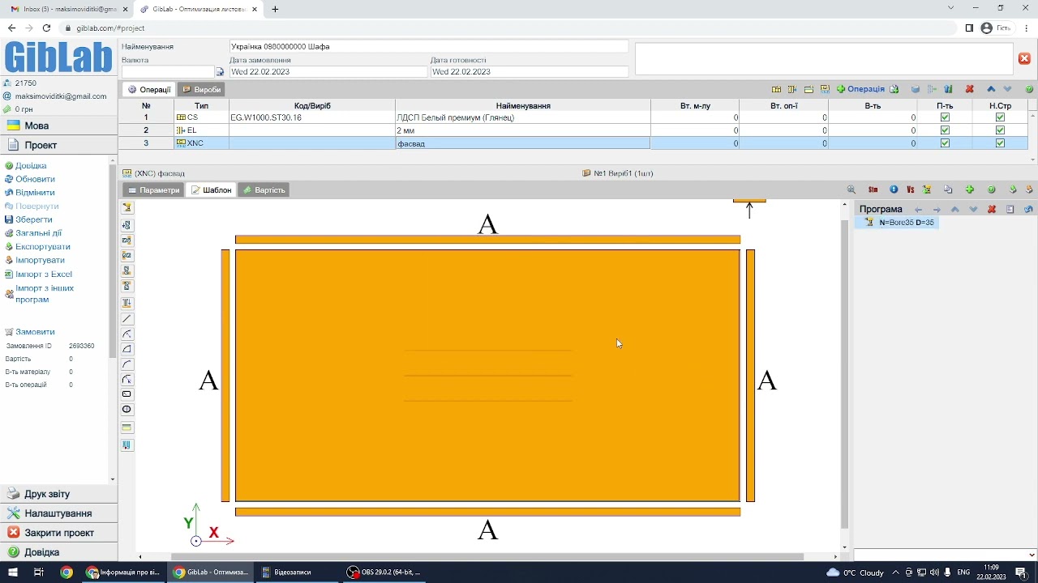Click Закрити проект button

coord(58,533)
